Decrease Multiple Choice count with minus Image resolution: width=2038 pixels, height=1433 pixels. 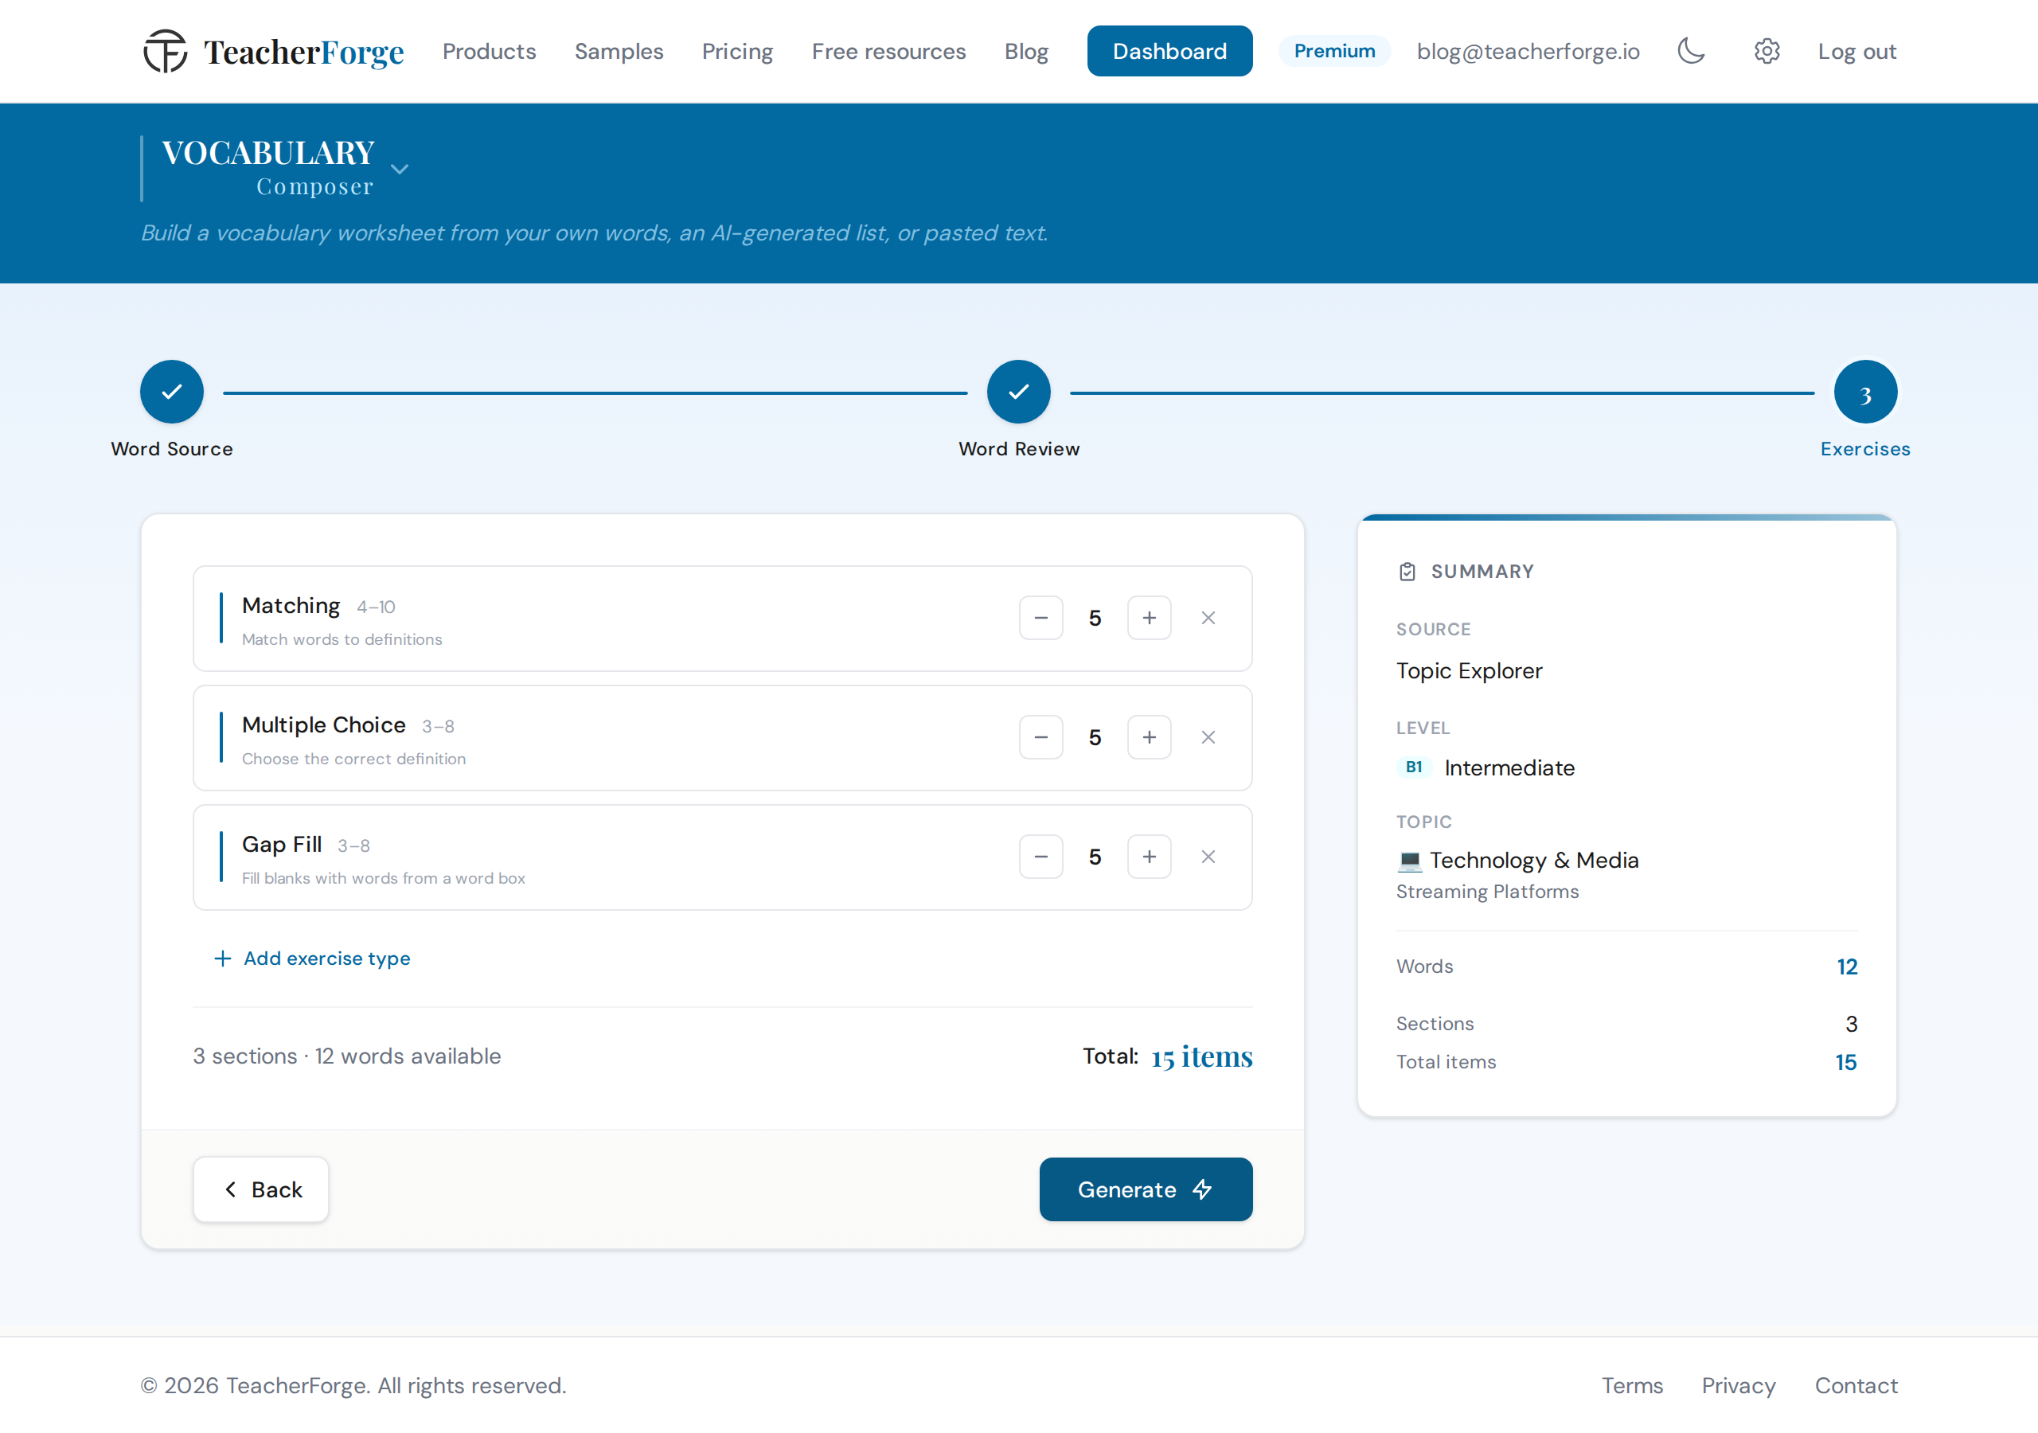coord(1041,738)
